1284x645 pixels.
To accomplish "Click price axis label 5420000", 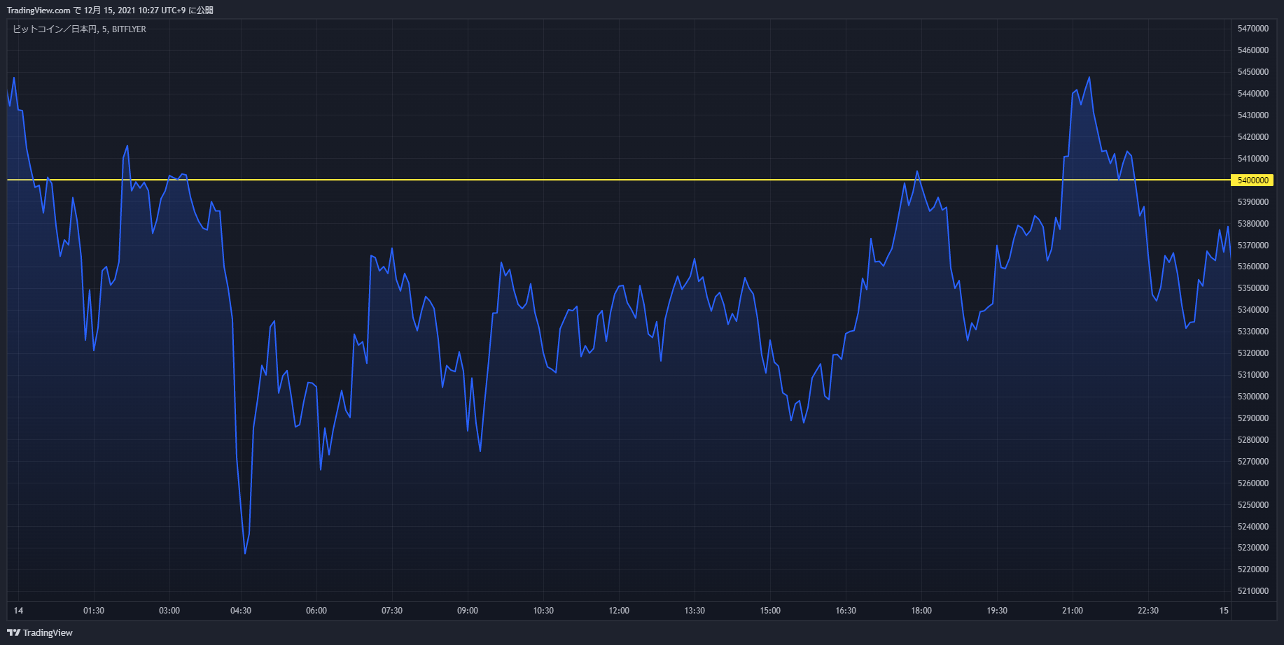I will [x=1253, y=137].
